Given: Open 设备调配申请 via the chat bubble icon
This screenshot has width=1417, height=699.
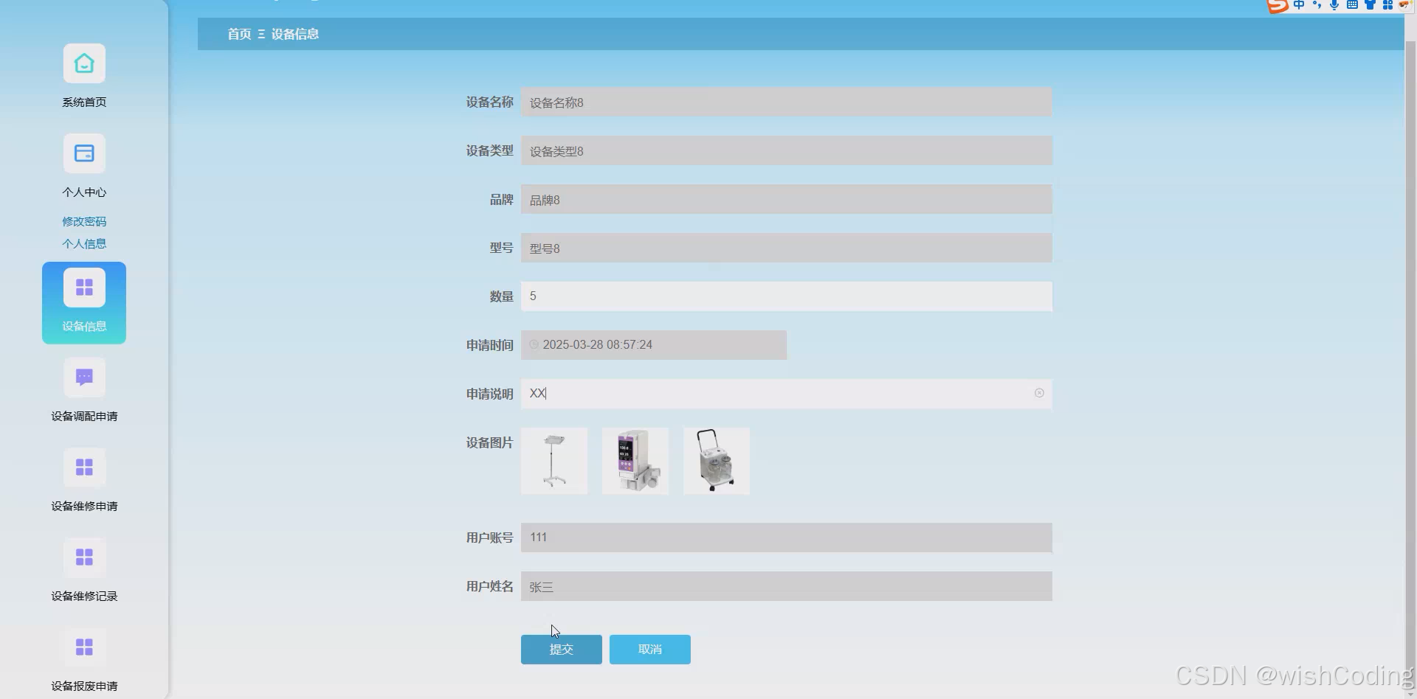Looking at the screenshot, I should (x=83, y=377).
